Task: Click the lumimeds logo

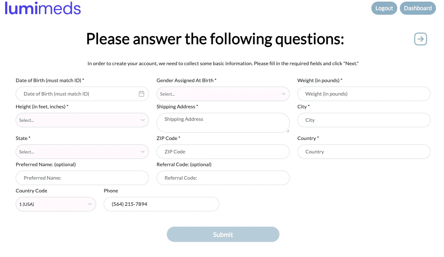Action: pos(43,9)
